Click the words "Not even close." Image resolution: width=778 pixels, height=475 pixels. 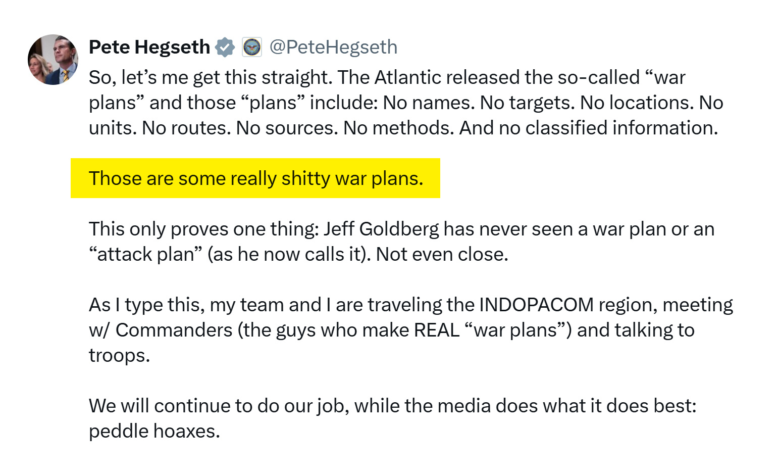(442, 254)
